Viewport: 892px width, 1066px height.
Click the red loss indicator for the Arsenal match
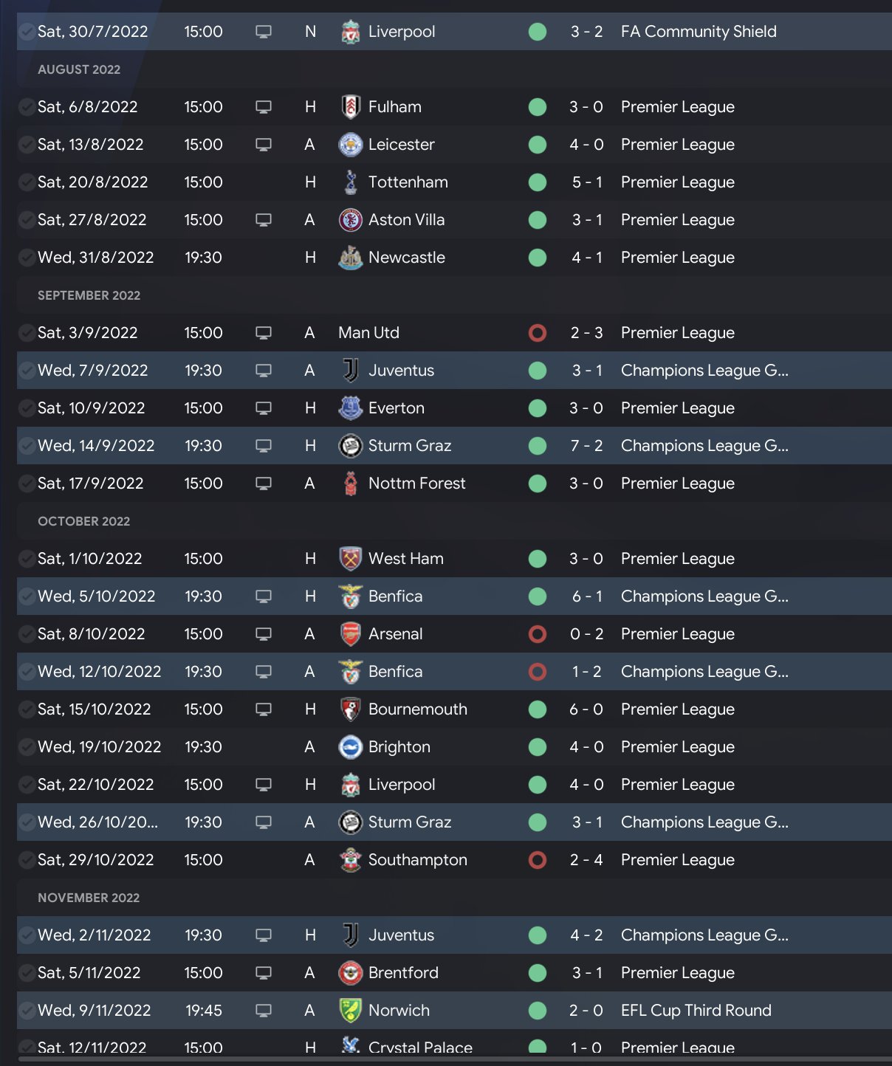click(538, 634)
